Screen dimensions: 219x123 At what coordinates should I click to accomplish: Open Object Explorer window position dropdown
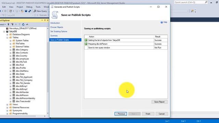pyautogui.click(x=42, y=20)
